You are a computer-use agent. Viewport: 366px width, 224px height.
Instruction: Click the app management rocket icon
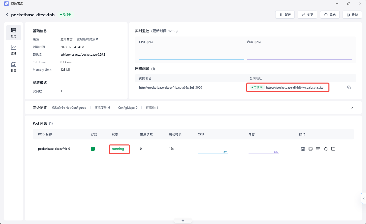pos(7,4)
